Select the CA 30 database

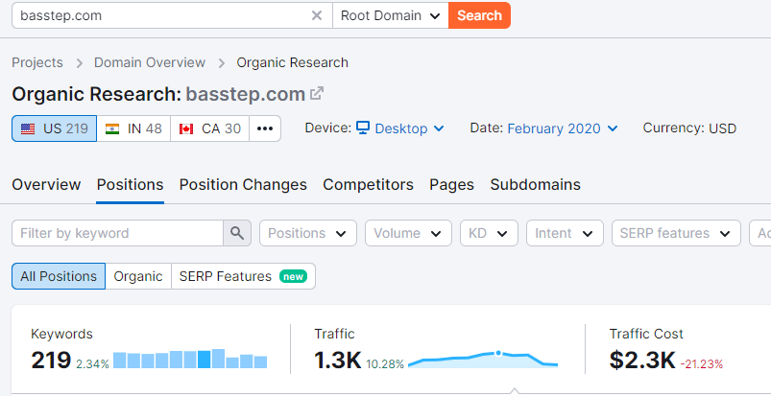[210, 128]
